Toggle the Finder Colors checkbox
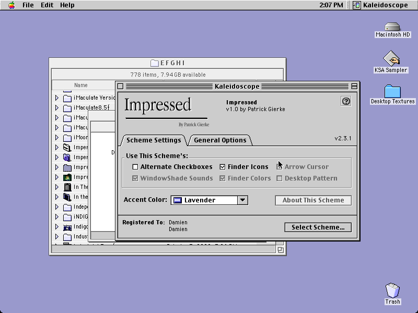Image resolution: width=418 pixels, height=313 pixels. tap(223, 178)
